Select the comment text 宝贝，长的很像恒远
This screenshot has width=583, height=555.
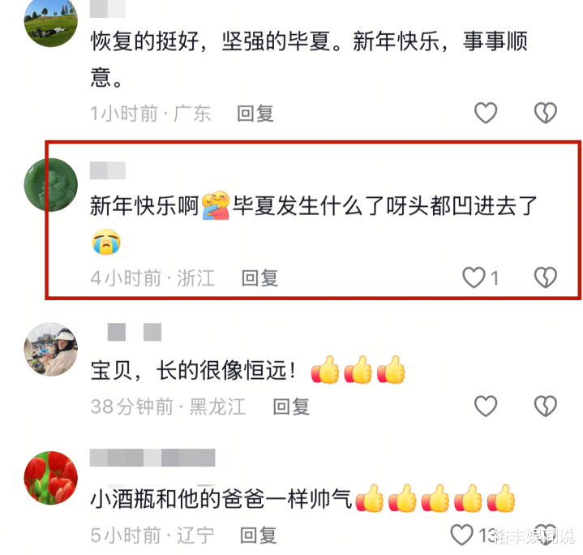(193, 370)
